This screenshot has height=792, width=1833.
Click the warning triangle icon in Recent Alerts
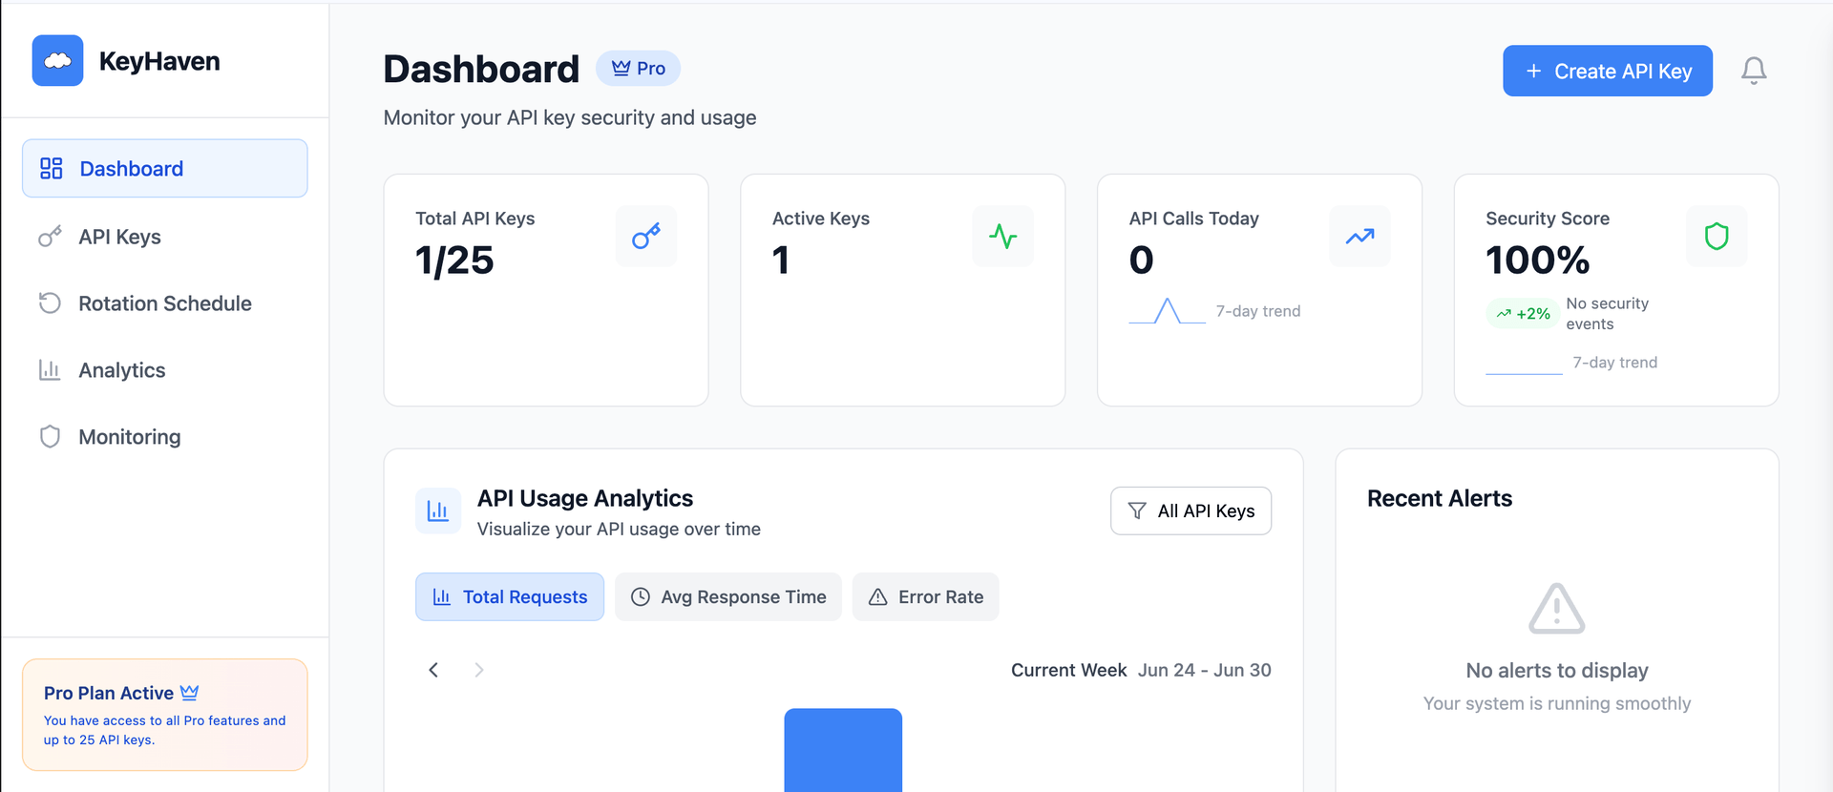[1557, 609]
